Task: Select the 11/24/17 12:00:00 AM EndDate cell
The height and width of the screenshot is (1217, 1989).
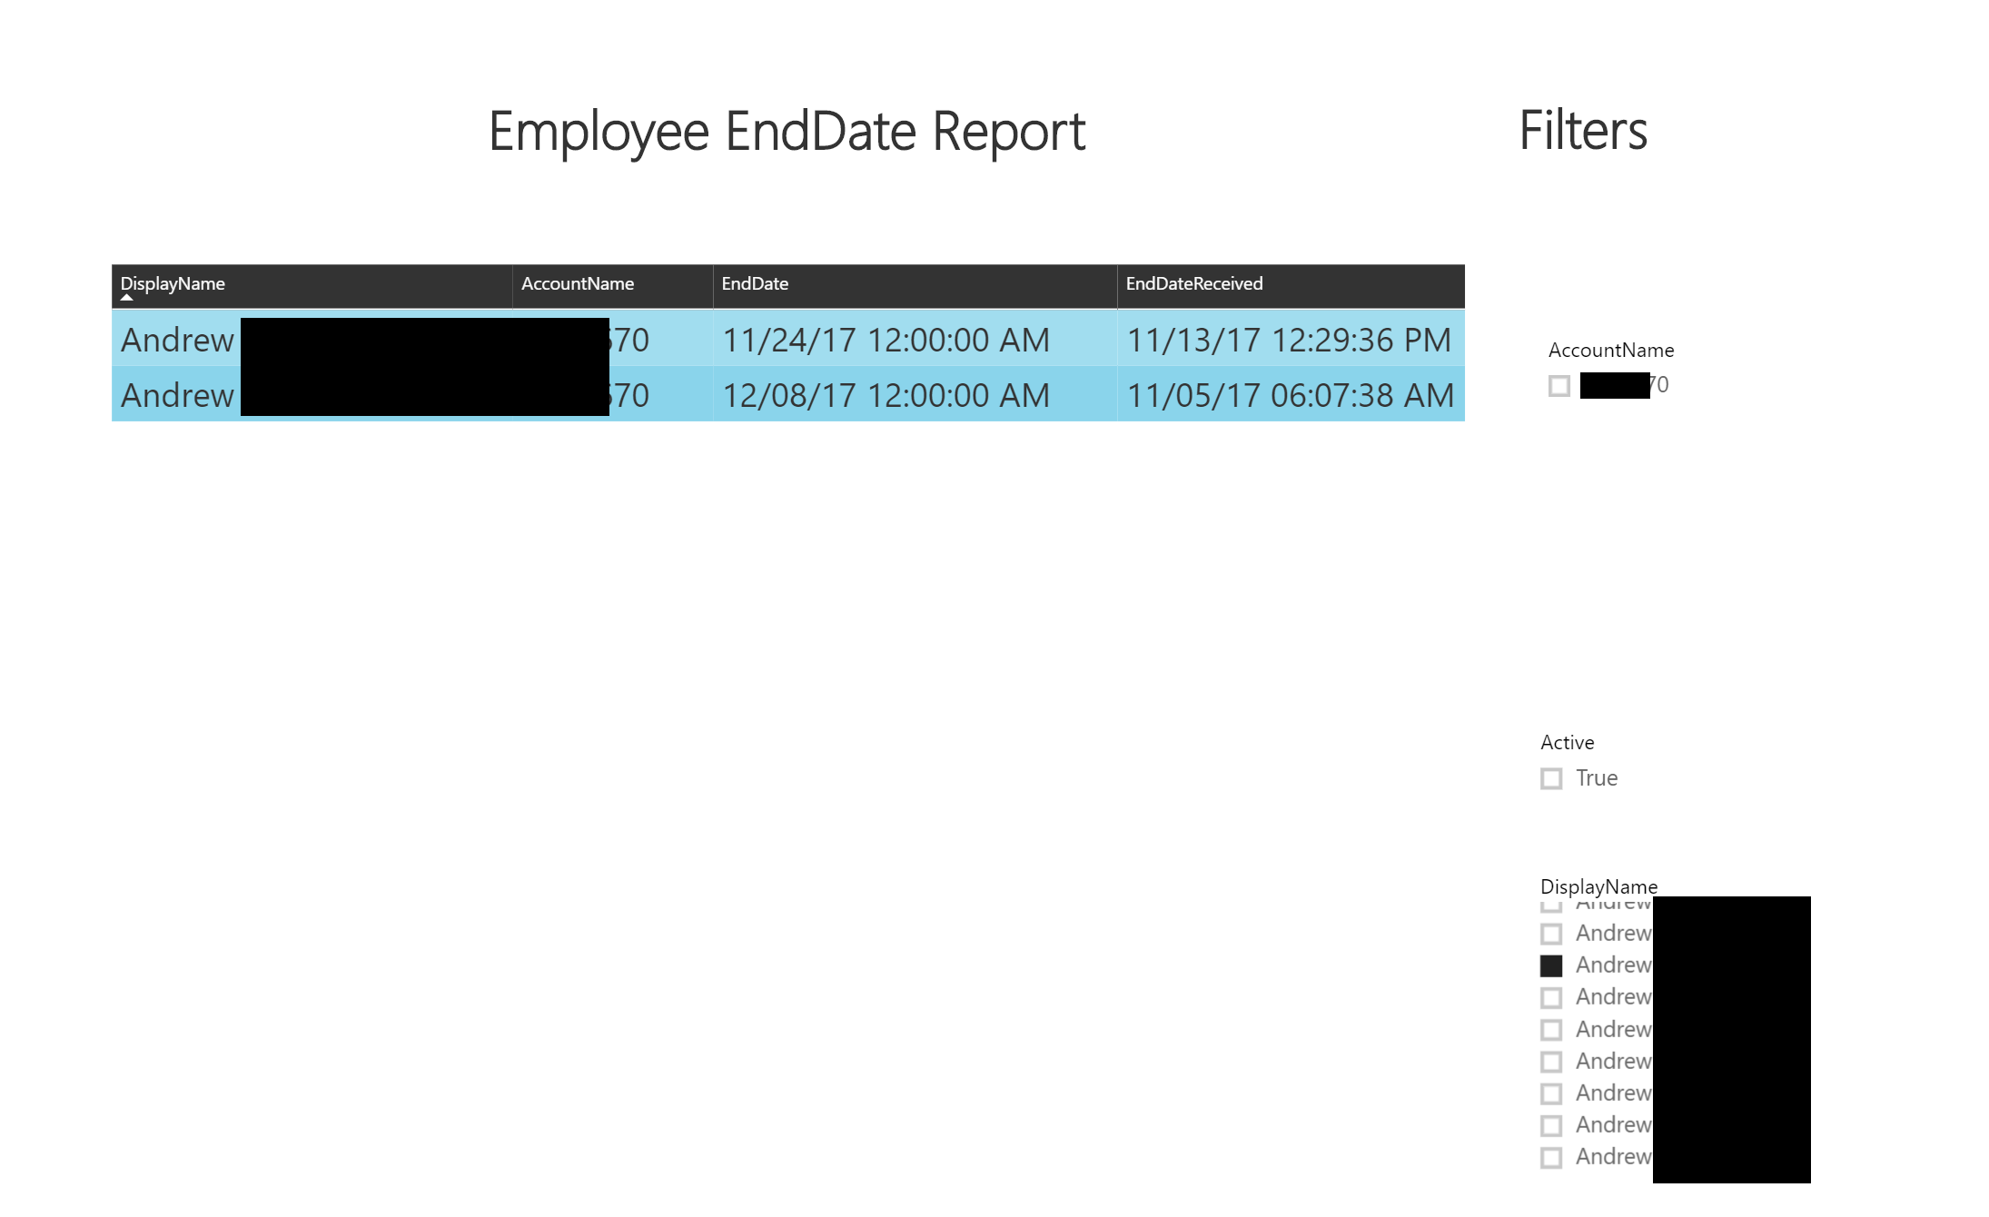Action: click(x=886, y=341)
